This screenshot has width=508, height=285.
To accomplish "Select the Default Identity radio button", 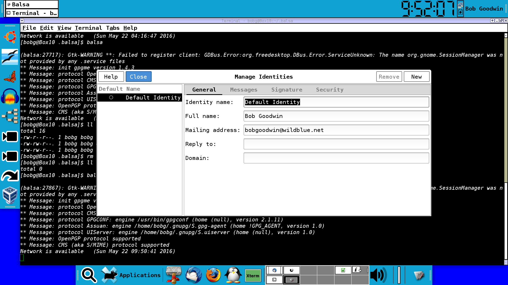I will pos(111,98).
